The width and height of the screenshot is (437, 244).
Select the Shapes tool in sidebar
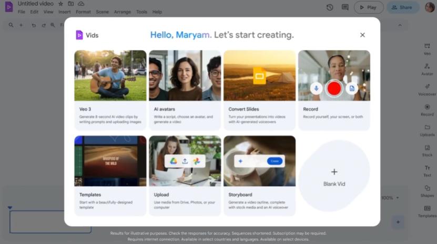tap(427, 191)
